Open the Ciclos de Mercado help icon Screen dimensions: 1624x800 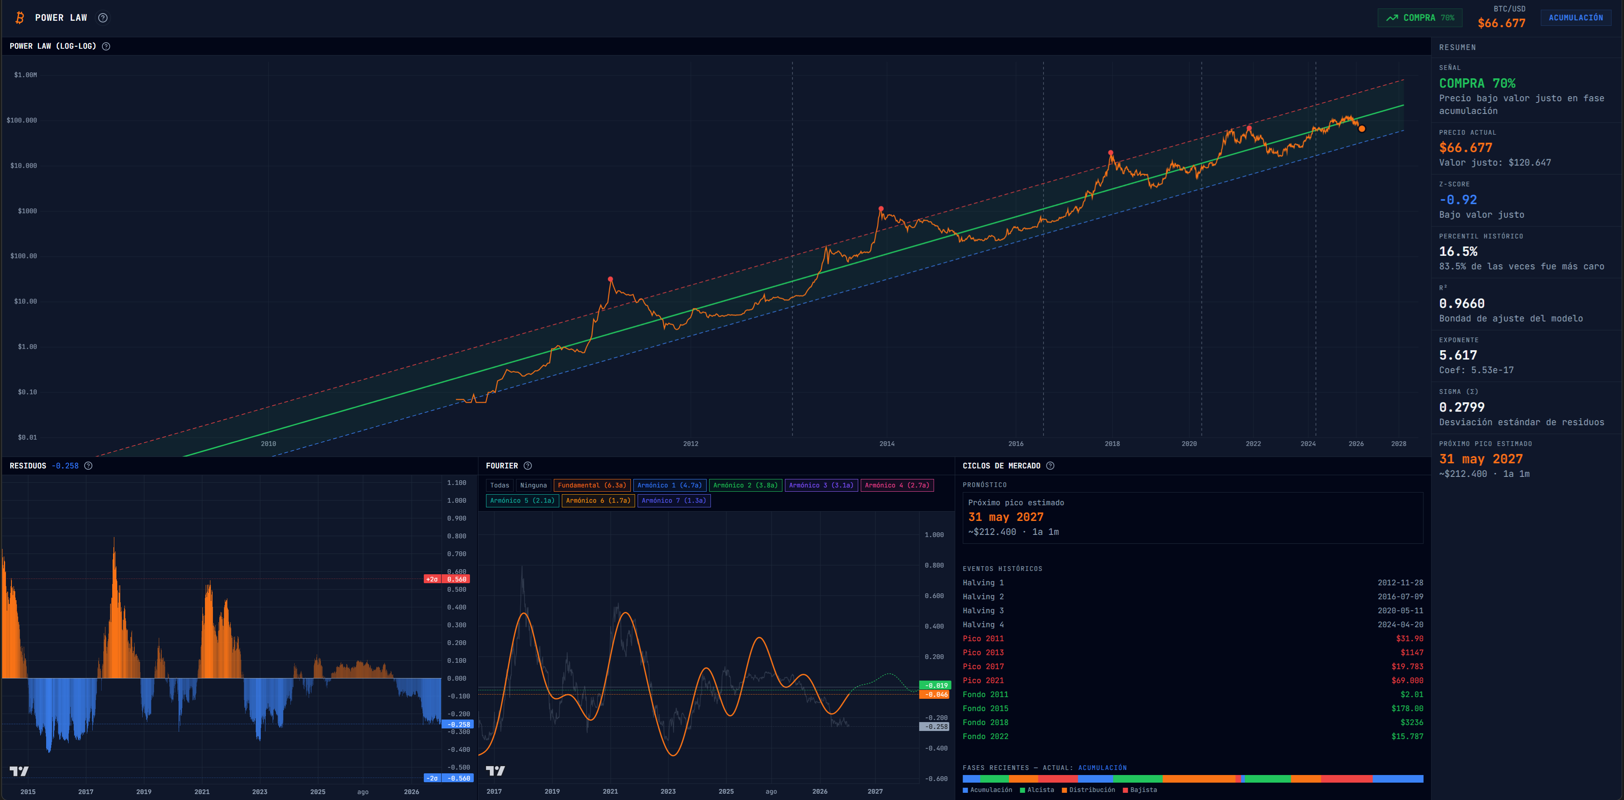[x=1050, y=466]
